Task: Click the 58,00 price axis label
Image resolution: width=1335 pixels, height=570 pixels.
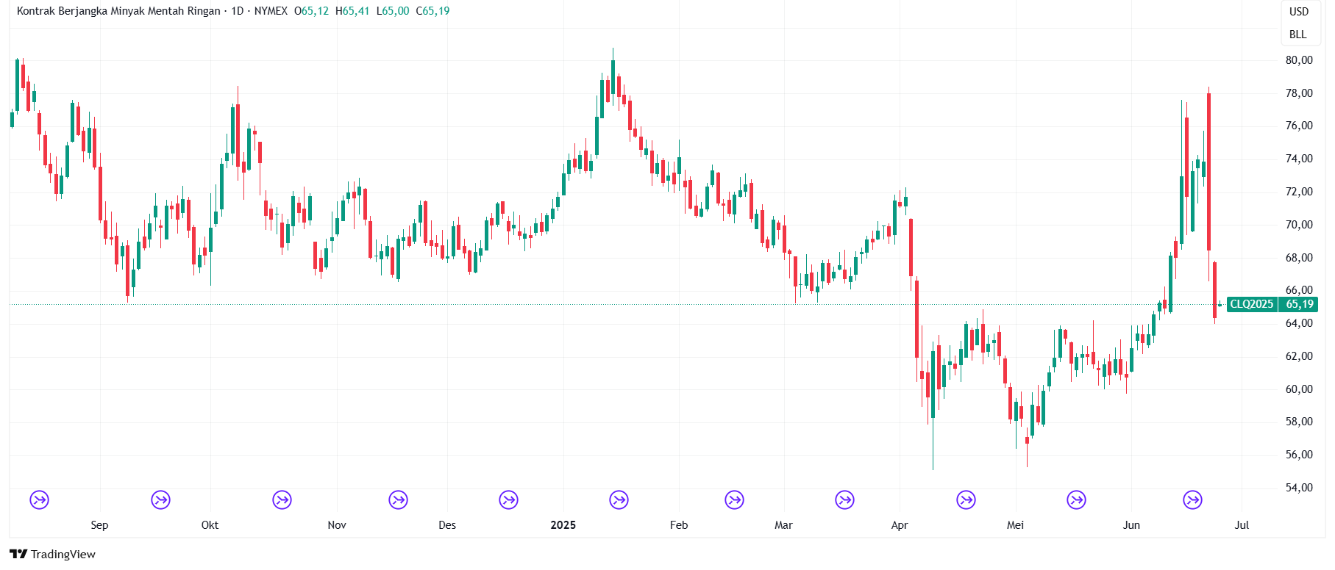Action: [1299, 422]
